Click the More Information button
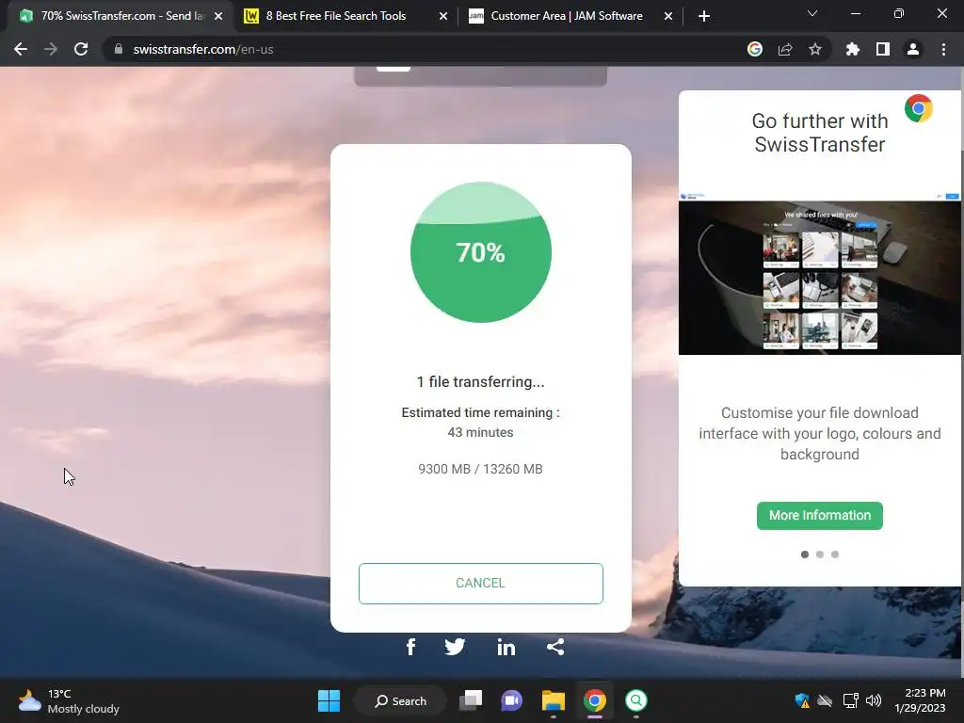The height and width of the screenshot is (723, 964). 820,515
